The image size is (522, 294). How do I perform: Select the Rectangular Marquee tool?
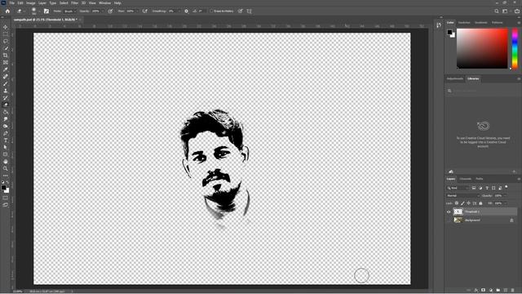(x=6, y=34)
